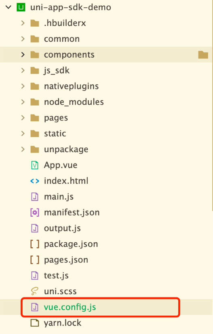Viewport: 213px width, 334px height.
Task: Click the gear icon beside manifest.json
Action: tap(35, 213)
